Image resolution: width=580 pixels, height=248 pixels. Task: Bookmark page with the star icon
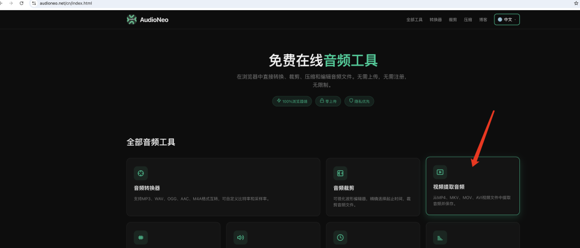click(x=575, y=3)
